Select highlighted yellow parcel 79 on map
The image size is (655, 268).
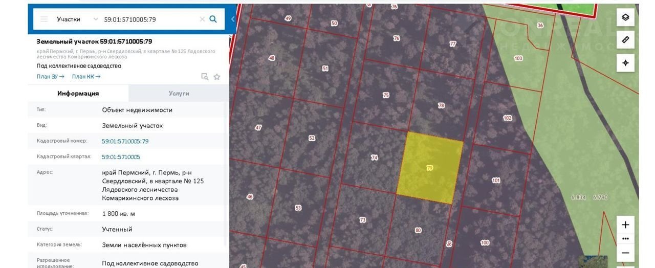(429, 167)
